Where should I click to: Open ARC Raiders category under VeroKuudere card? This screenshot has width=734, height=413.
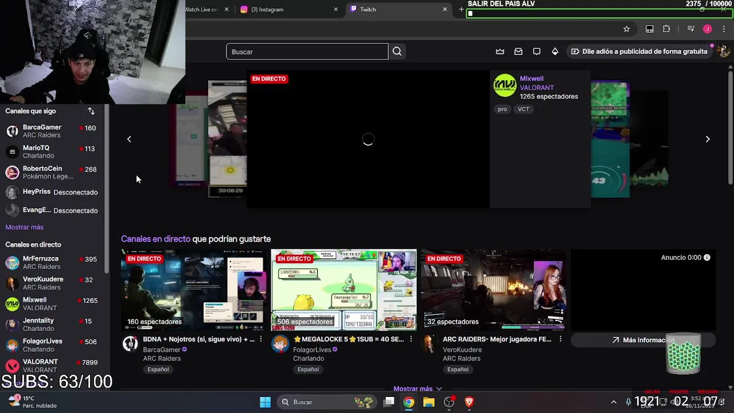click(x=461, y=359)
